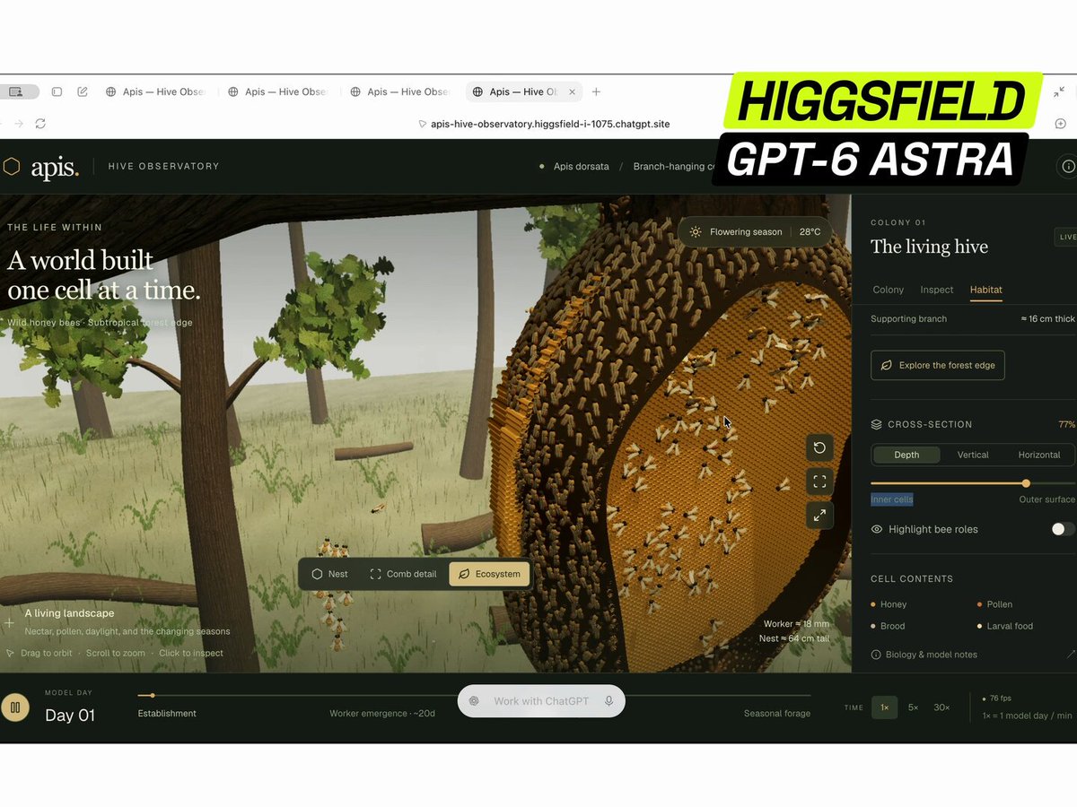Open Biology & model notes
Image resolution: width=1077 pixels, height=807 pixels.
[x=932, y=655]
